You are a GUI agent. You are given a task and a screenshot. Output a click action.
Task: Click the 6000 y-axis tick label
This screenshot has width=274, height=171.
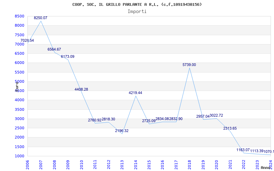tap(20, 63)
